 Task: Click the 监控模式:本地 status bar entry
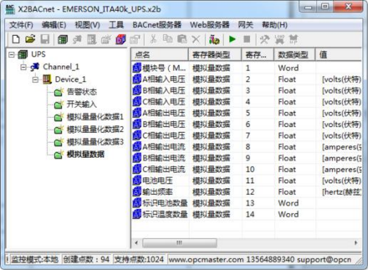34,259
